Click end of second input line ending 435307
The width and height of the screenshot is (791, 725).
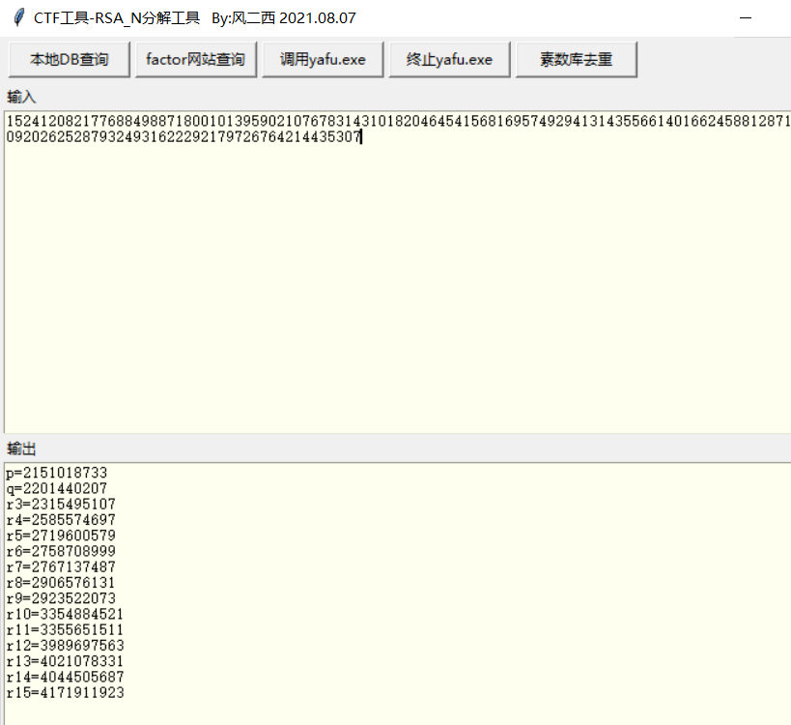(361, 137)
